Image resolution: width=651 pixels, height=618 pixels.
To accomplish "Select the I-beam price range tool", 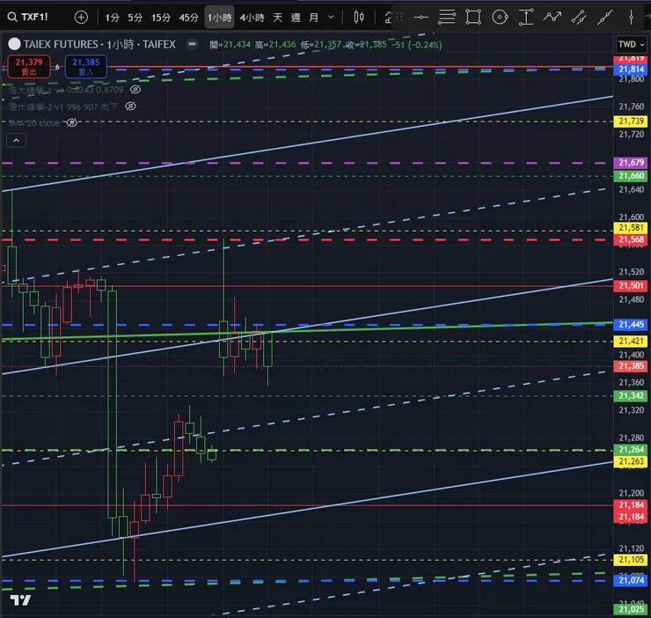I will click(526, 17).
